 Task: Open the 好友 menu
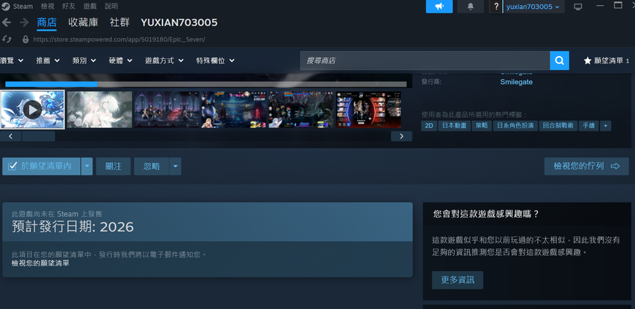pos(69,7)
